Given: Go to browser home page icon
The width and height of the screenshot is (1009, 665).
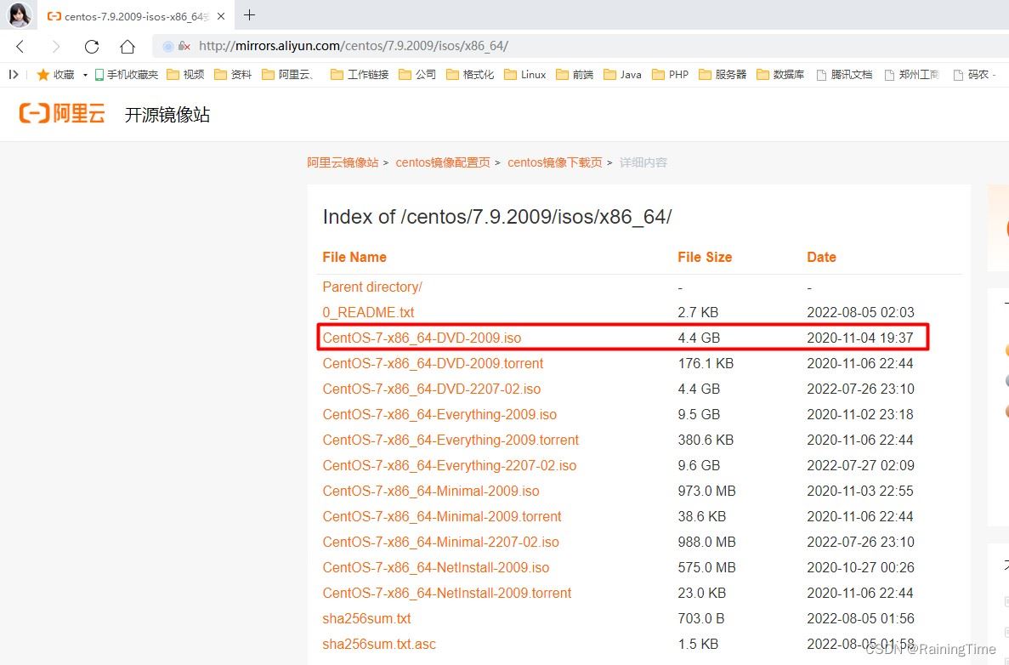Looking at the screenshot, I should (128, 47).
